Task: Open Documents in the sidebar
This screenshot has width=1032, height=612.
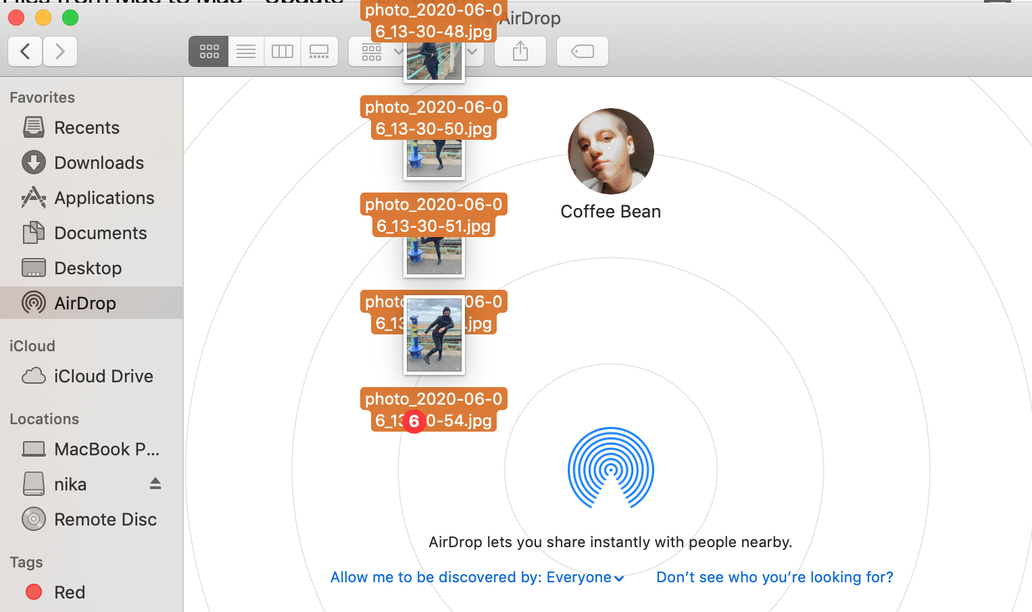Action: [x=91, y=233]
